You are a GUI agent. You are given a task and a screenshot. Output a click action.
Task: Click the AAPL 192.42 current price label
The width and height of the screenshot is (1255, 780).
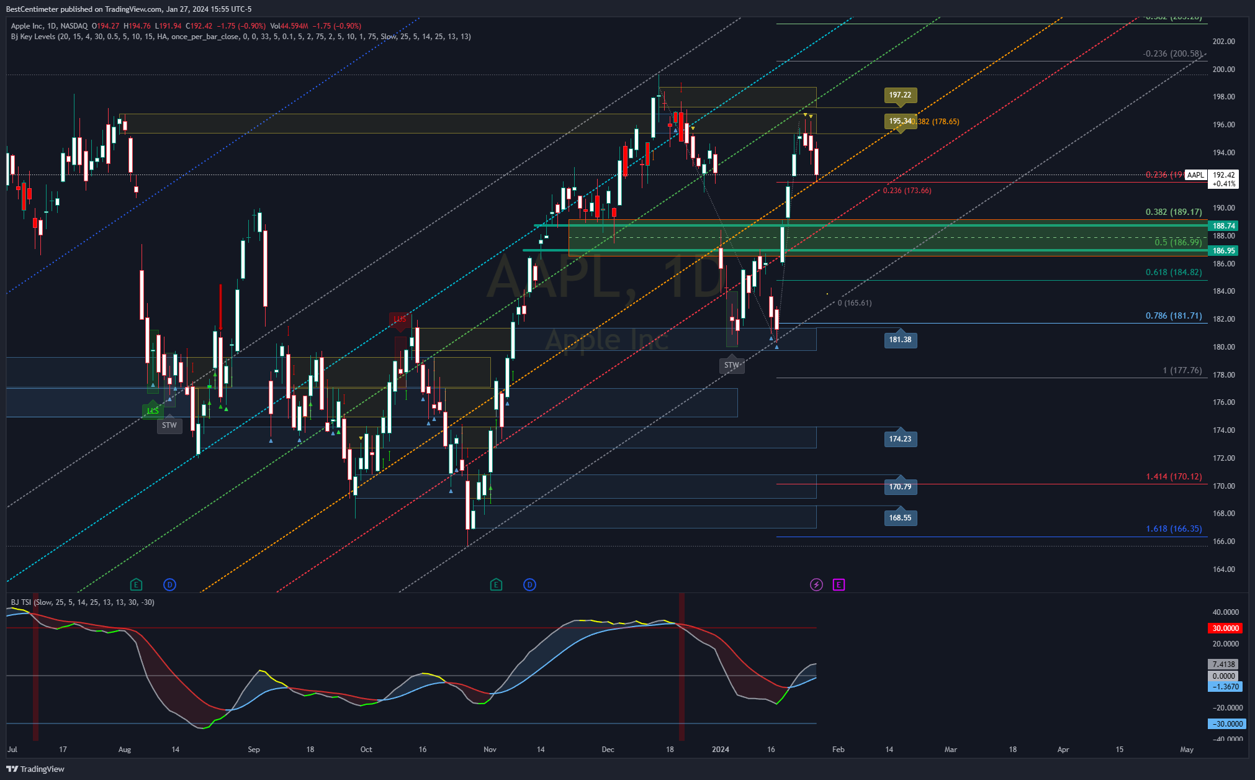1211,179
